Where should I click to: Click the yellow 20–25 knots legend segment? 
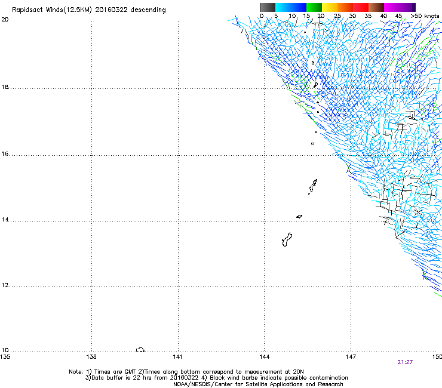click(x=330, y=7)
